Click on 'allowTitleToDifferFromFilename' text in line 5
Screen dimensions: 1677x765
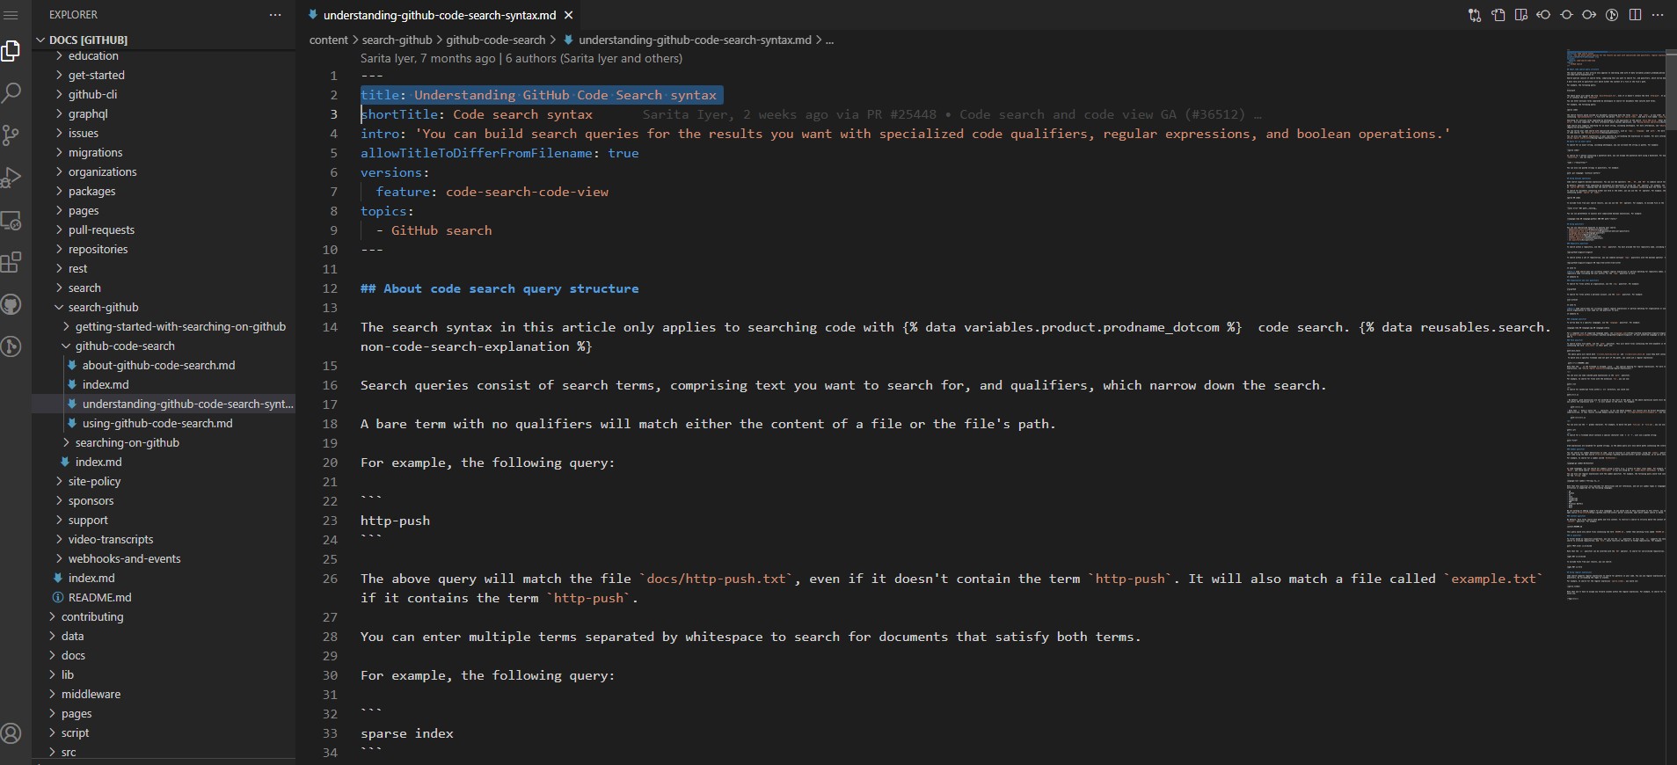click(x=477, y=153)
